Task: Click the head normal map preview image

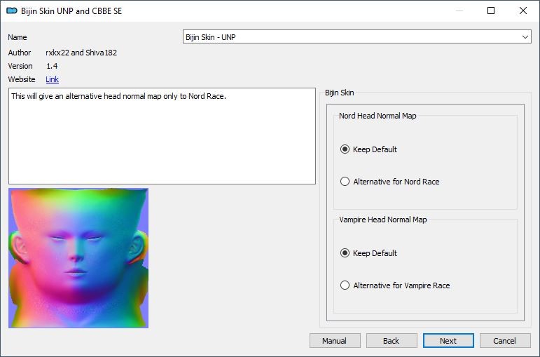Action: (78, 258)
